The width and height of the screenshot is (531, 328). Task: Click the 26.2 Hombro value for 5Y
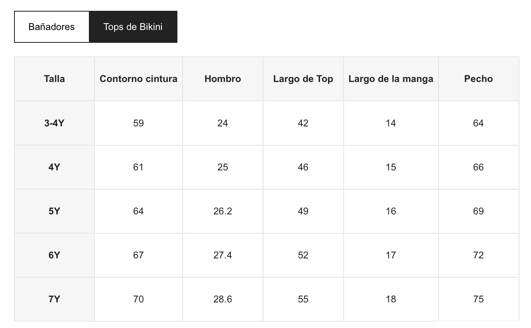point(223,211)
